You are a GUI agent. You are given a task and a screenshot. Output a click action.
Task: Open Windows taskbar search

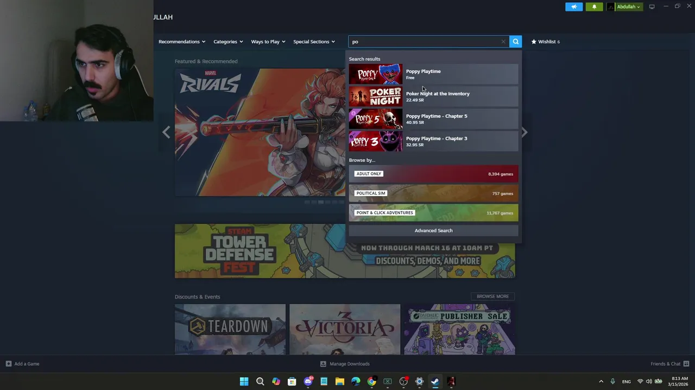pyautogui.click(x=260, y=381)
